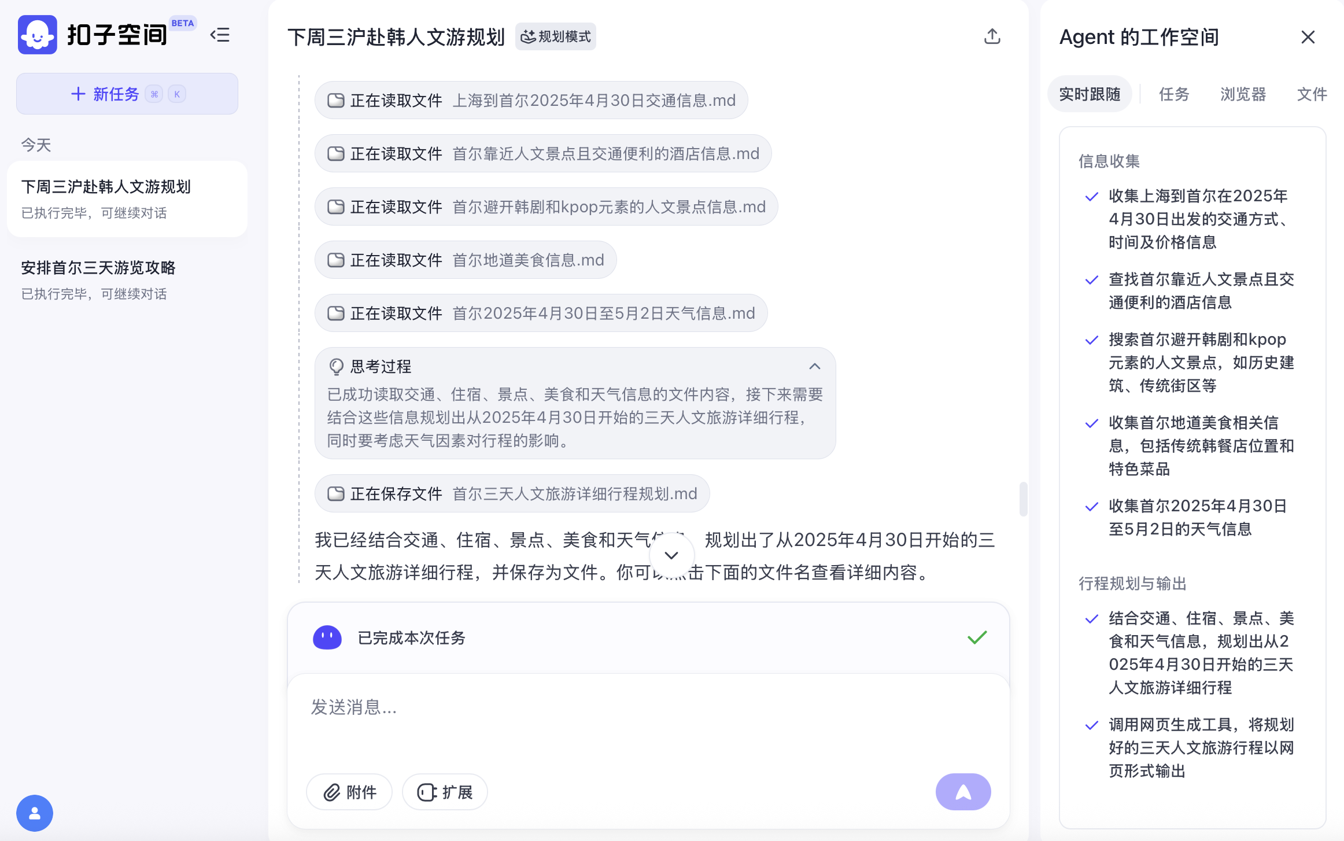Click the chat scrollbar thumb
The height and width of the screenshot is (841, 1344).
1022,499
